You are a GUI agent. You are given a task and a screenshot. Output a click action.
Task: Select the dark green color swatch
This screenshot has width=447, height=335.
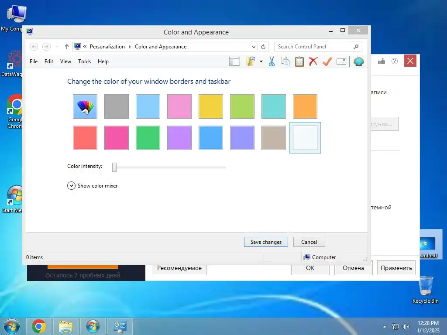(148, 137)
